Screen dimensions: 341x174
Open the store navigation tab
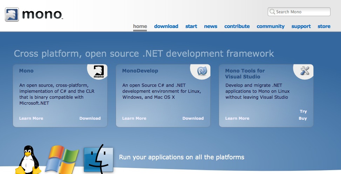[324, 26]
